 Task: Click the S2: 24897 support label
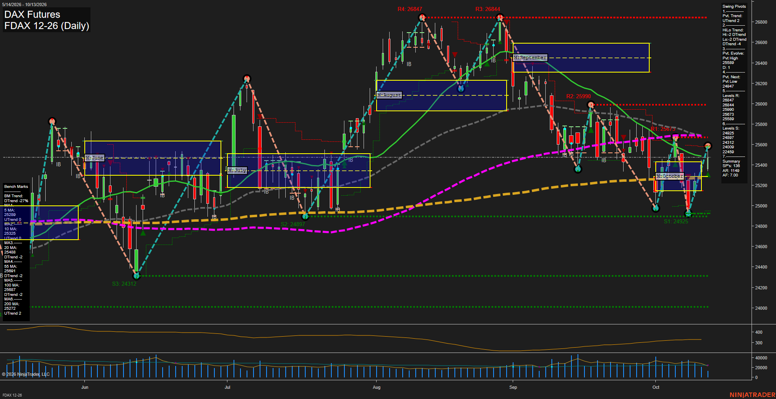click(x=293, y=224)
